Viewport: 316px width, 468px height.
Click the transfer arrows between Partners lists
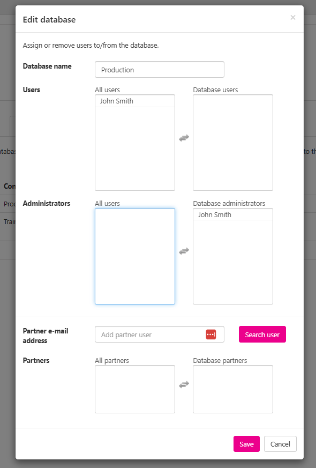pyautogui.click(x=184, y=384)
